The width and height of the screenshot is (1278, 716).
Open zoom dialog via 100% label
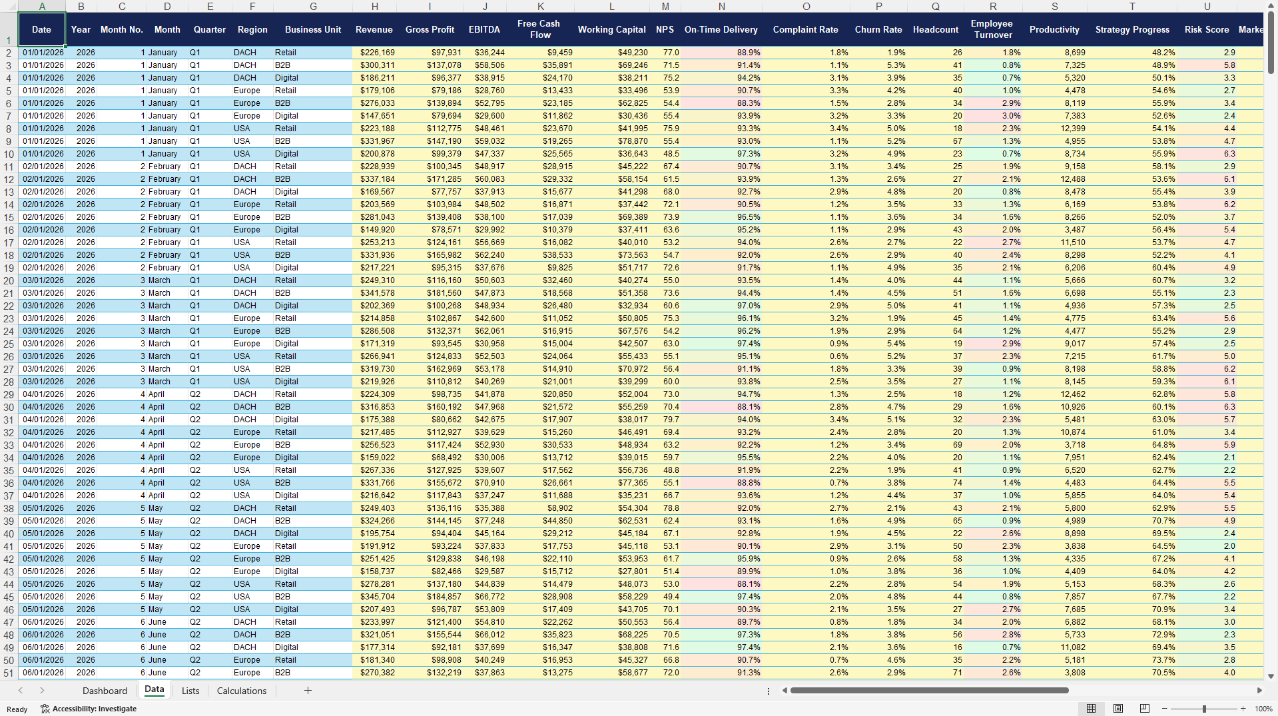[x=1263, y=709]
